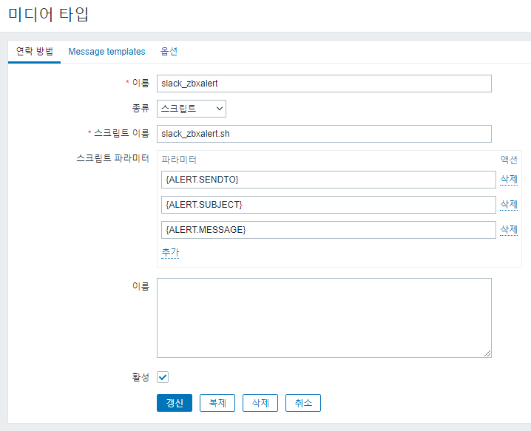Click the name field containing slack_zbxalert
Screen dimensions: 531x431
click(324, 84)
